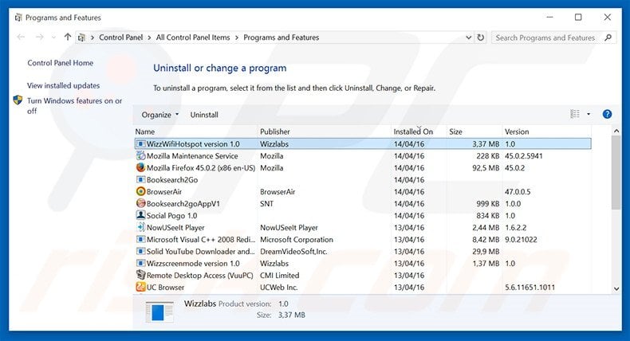
Task: Click the Programs and Features title icon
Action: [x=18, y=18]
